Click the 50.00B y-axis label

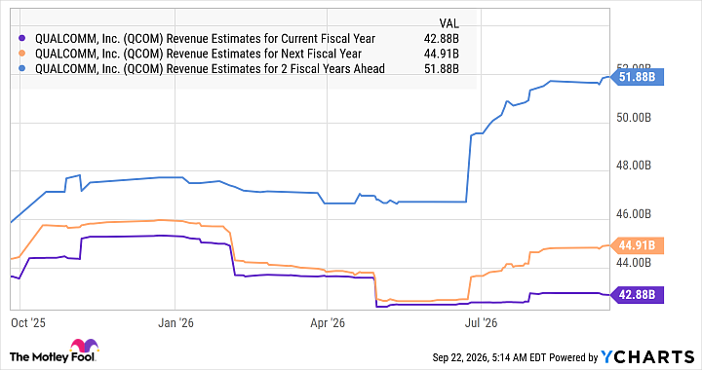pos(634,118)
